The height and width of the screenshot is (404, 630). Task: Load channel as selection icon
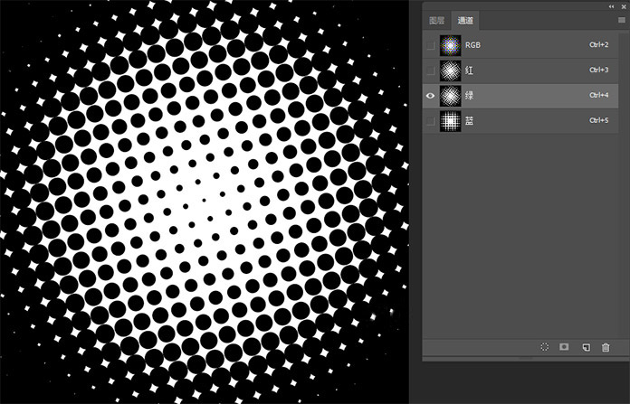(544, 347)
